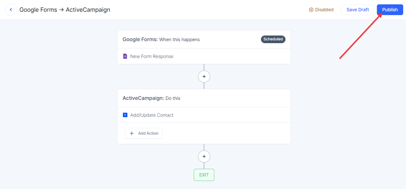Click the blue ActiveCampaign logo icon
The image size is (406, 189).
pos(125,115)
